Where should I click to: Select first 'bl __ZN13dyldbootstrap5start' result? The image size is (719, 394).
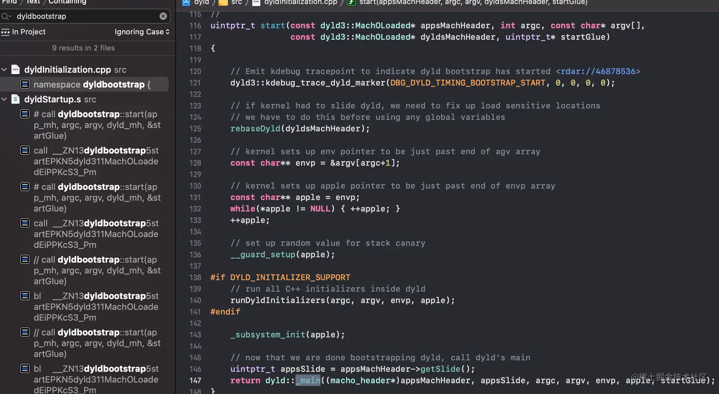pyautogui.click(x=96, y=307)
